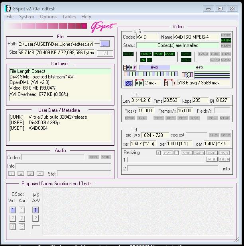The width and height of the screenshot is (244, 246).
Task: Open the Tables menu
Action: point(69,17)
